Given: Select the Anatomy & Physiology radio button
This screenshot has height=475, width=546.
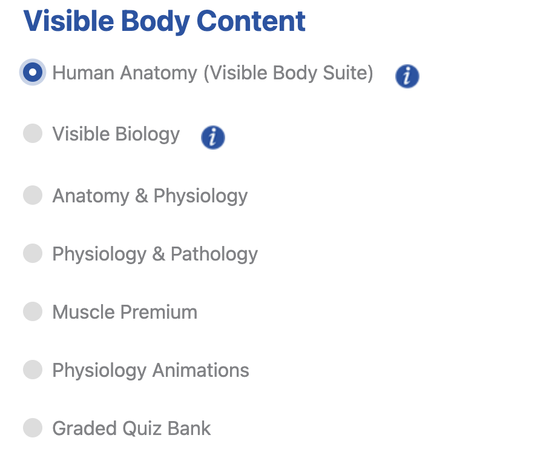Looking at the screenshot, I should (32, 195).
